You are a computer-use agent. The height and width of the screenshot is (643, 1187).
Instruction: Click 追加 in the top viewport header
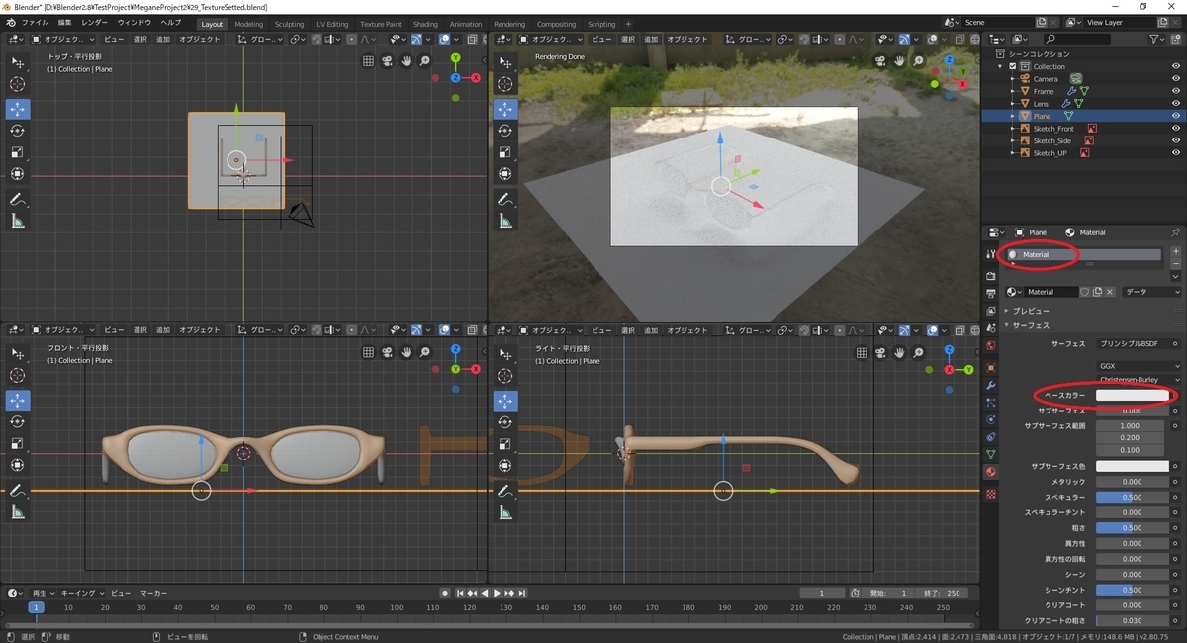(x=162, y=39)
